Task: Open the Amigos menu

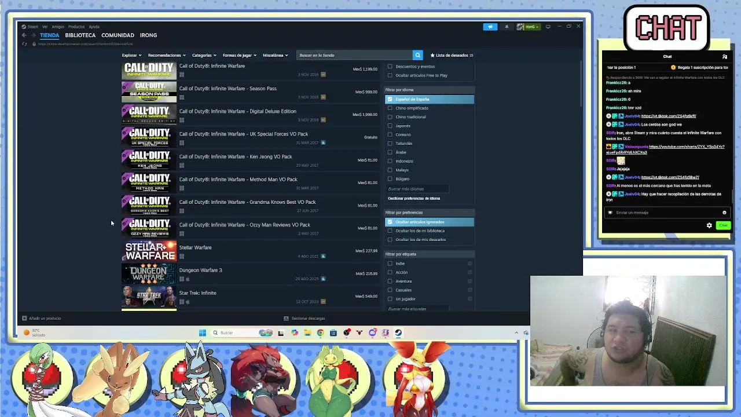Action: pos(58,27)
